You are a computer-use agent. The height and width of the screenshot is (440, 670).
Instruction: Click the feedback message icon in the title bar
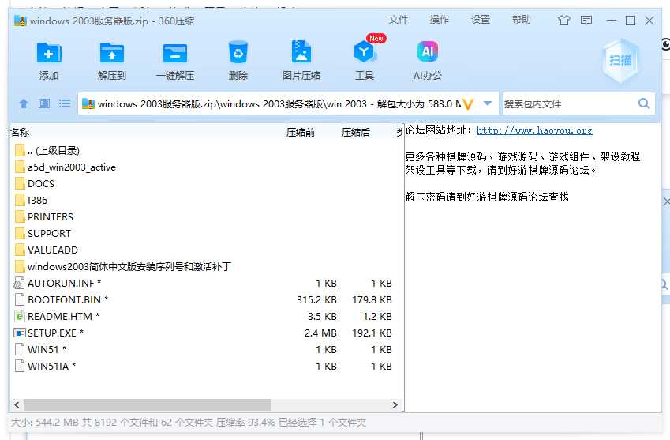(586, 20)
